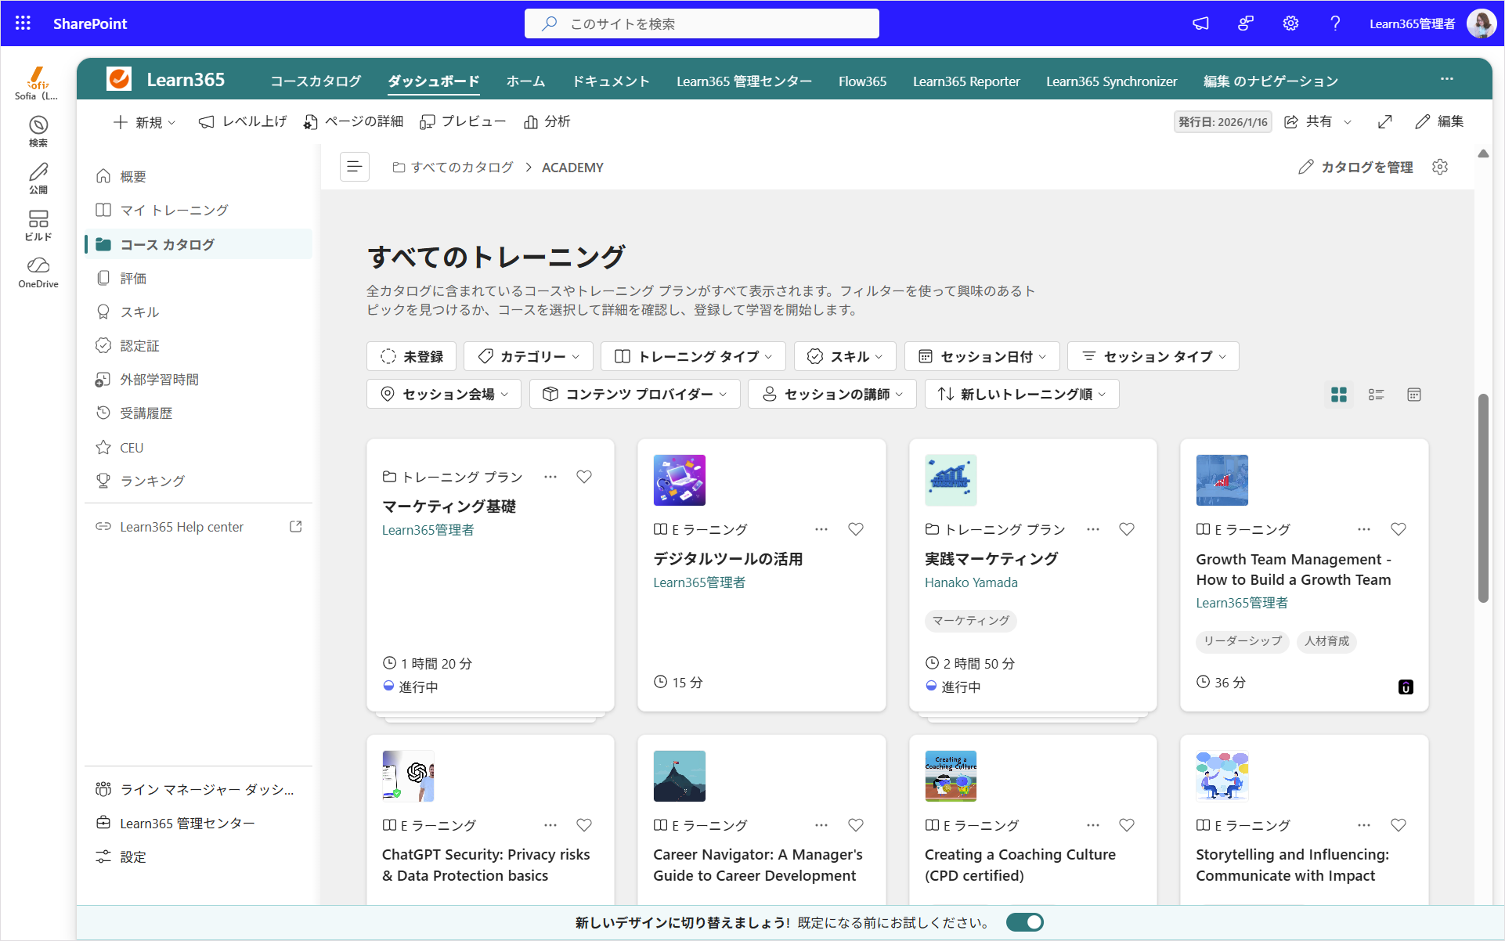Open the Career Navigator course thumbnail
Image resolution: width=1505 pixels, height=941 pixels.
679,776
